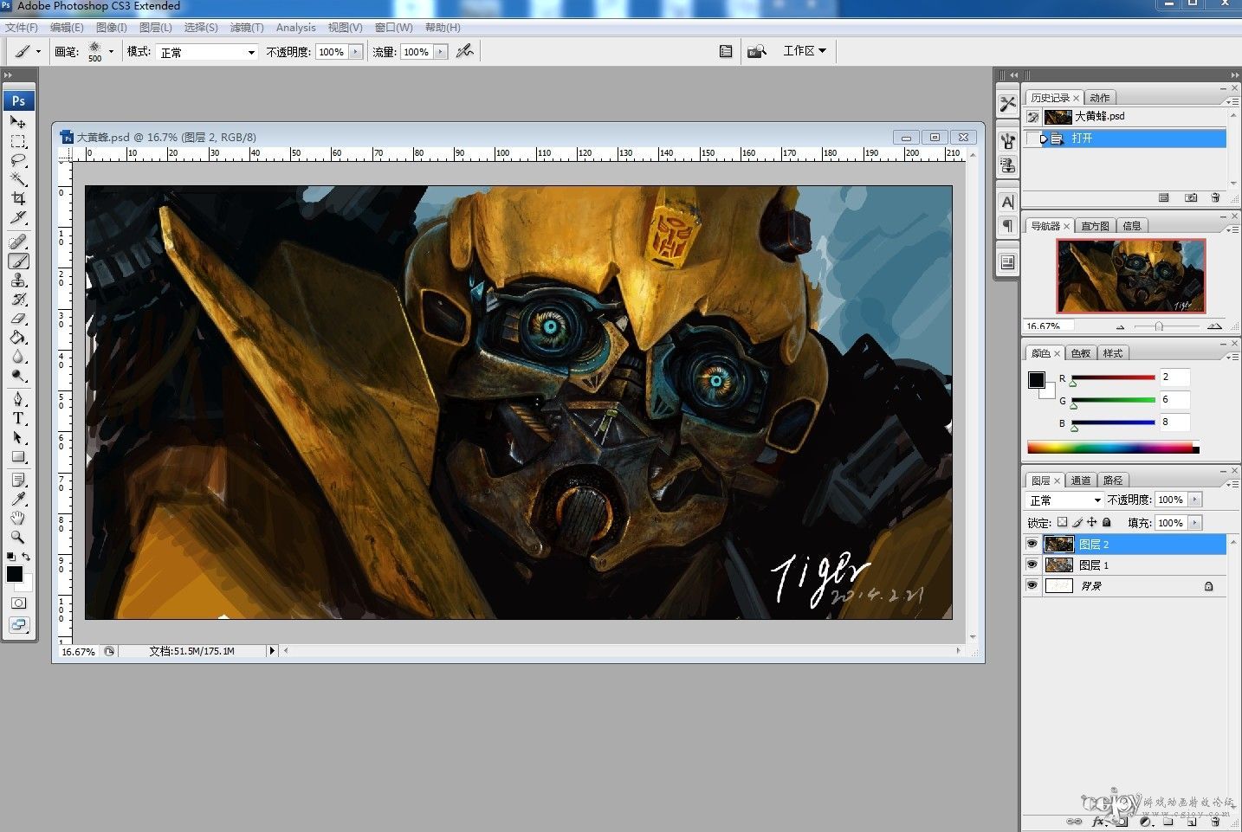
Task: Select the Notes tool
Action: click(18, 480)
